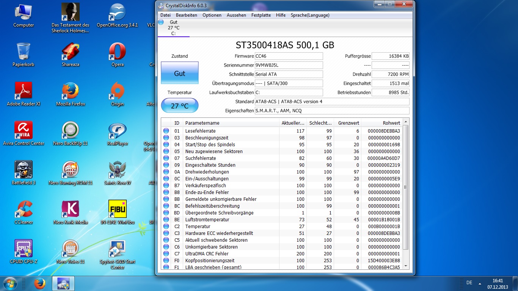Open Nero Burning ROM 11 shortcut

click(71, 173)
